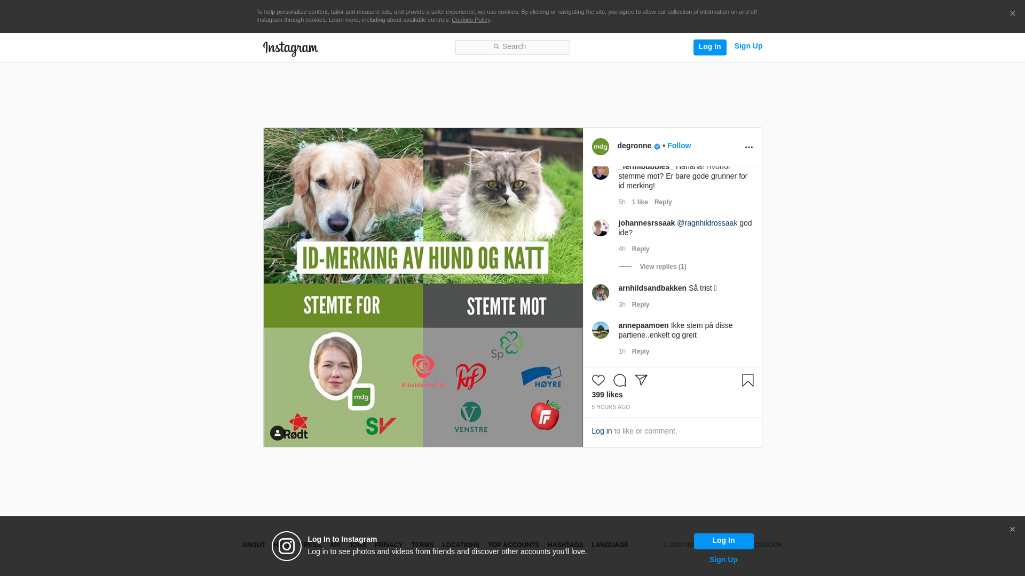1025x576 pixels.
Task: Click Sign Up in bottom banner
Action: click(723, 560)
